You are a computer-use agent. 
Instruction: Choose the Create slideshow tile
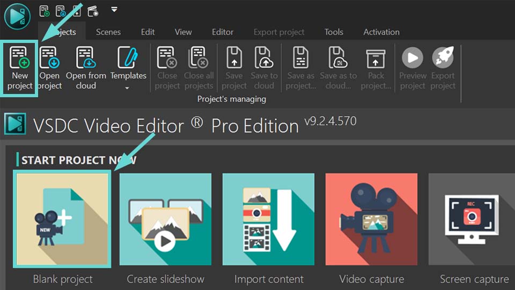click(165, 219)
